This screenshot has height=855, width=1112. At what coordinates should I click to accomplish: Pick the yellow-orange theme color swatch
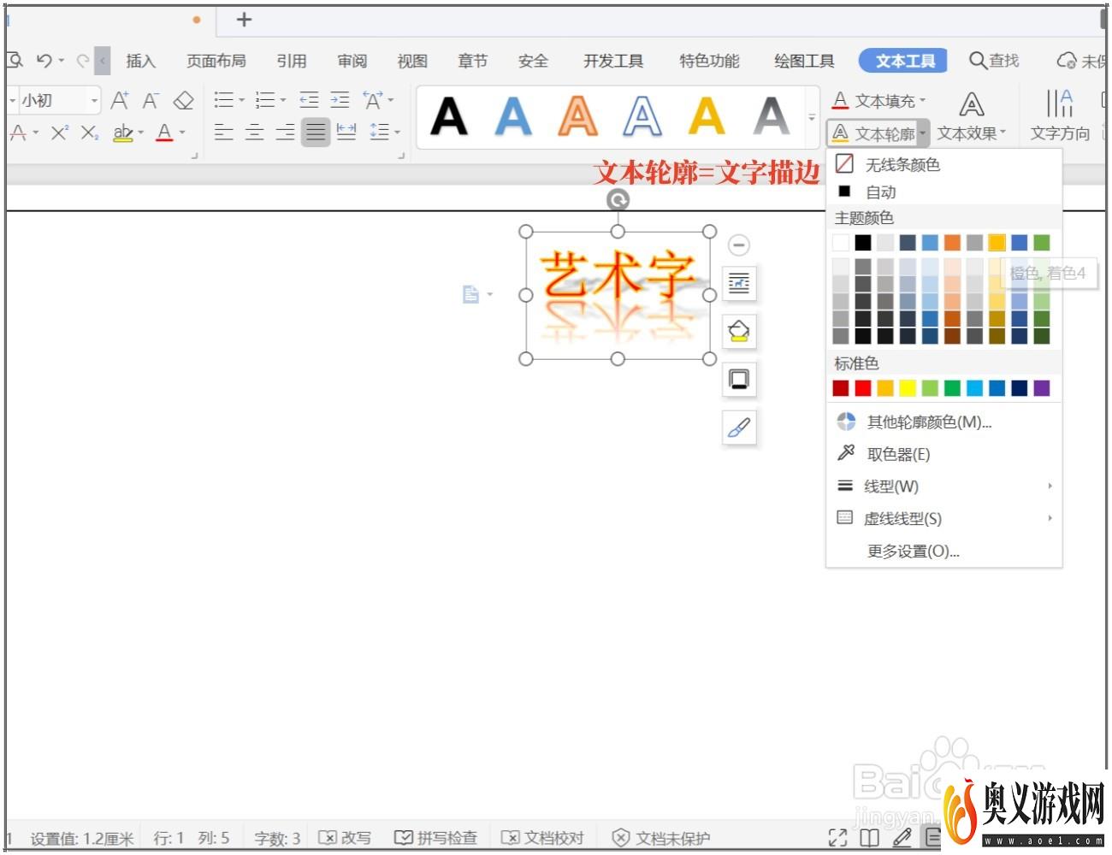tap(997, 243)
